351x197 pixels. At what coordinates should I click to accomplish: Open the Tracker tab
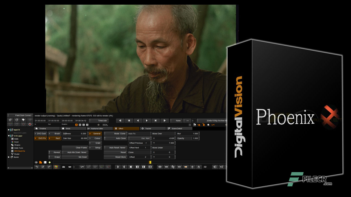pos(153,129)
